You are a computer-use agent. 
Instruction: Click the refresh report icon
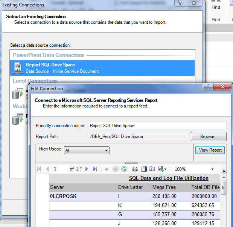[x=124, y=169]
